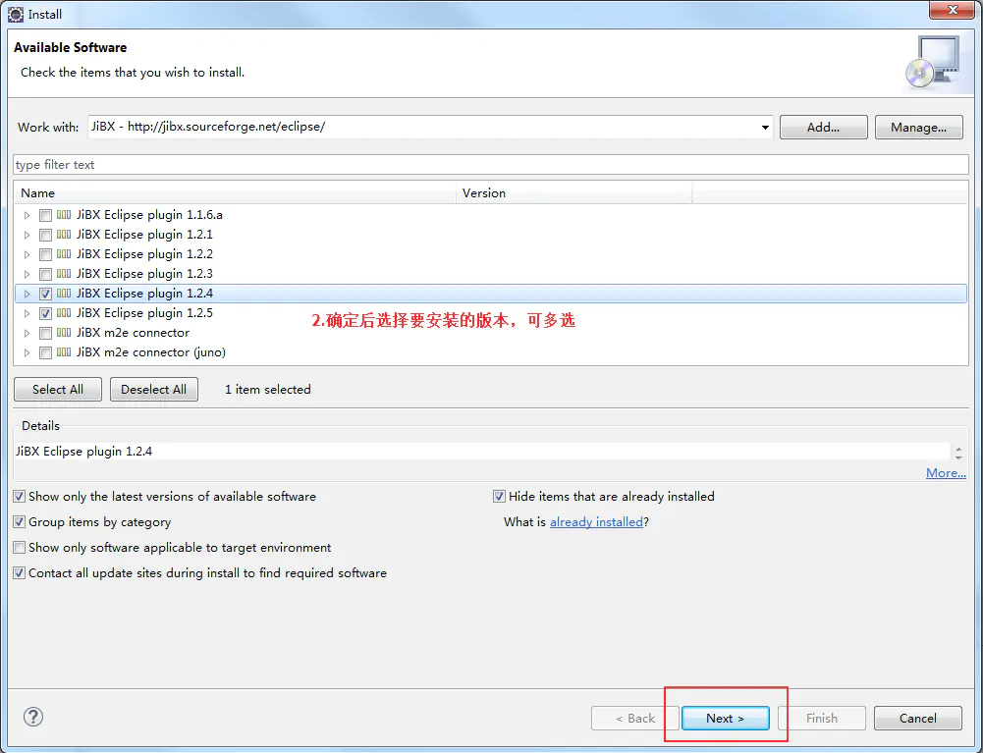Screen dimensions: 983x753
Task: Click the category icon of JiBX m2e connector
Action: click(64, 332)
